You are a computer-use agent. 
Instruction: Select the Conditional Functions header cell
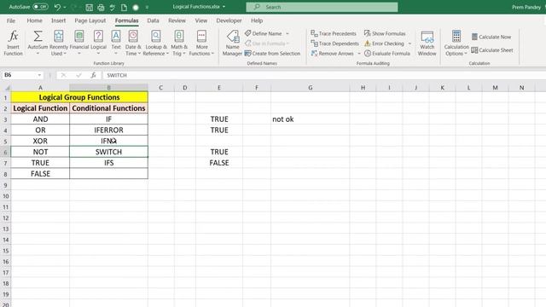coord(108,108)
